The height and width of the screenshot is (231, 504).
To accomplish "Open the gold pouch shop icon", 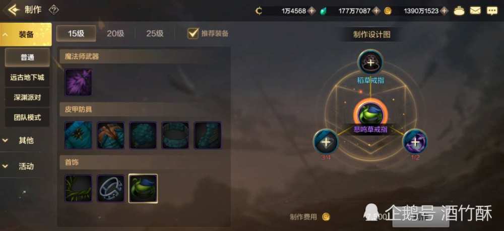I will point(459,11).
